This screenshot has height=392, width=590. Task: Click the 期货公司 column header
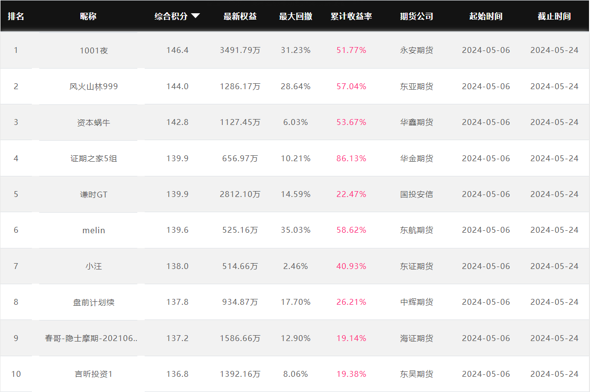click(x=416, y=16)
